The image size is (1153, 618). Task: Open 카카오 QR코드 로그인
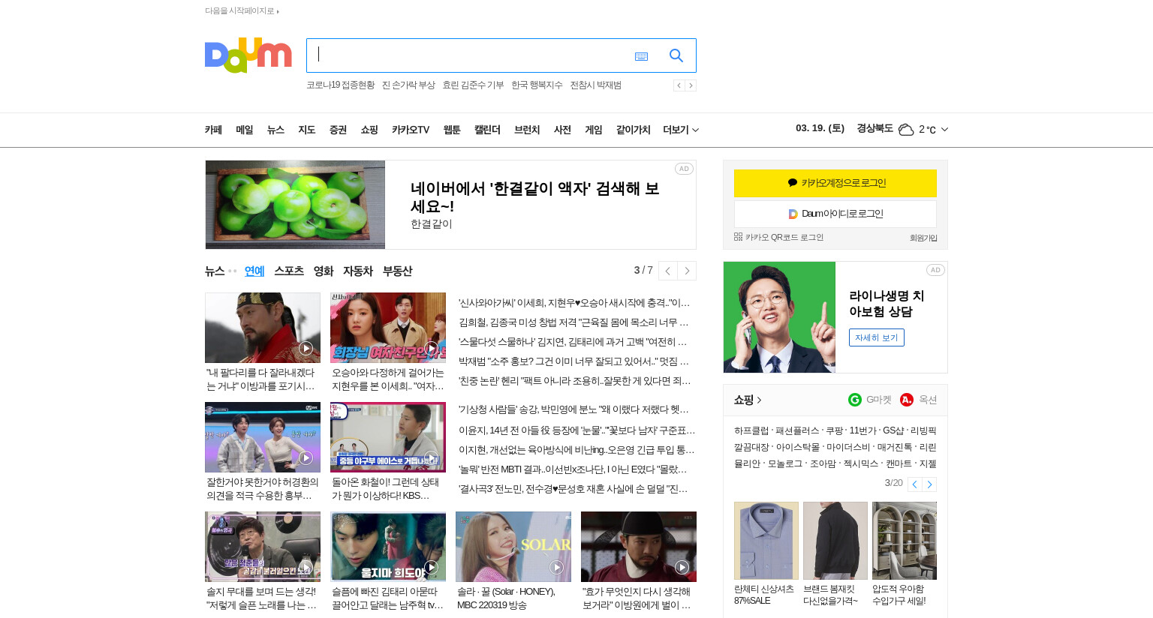point(778,237)
